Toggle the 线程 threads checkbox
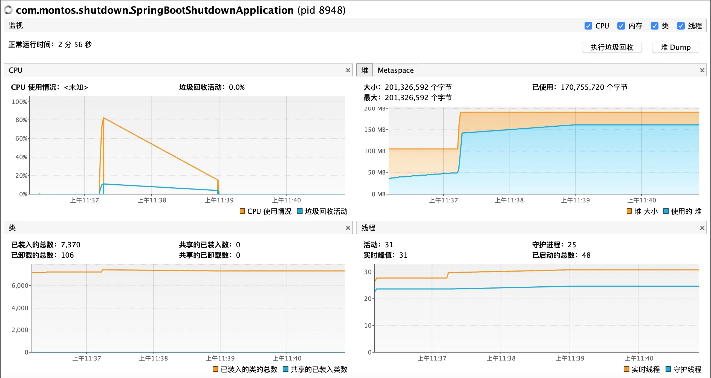The width and height of the screenshot is (711, 378). 681,26
